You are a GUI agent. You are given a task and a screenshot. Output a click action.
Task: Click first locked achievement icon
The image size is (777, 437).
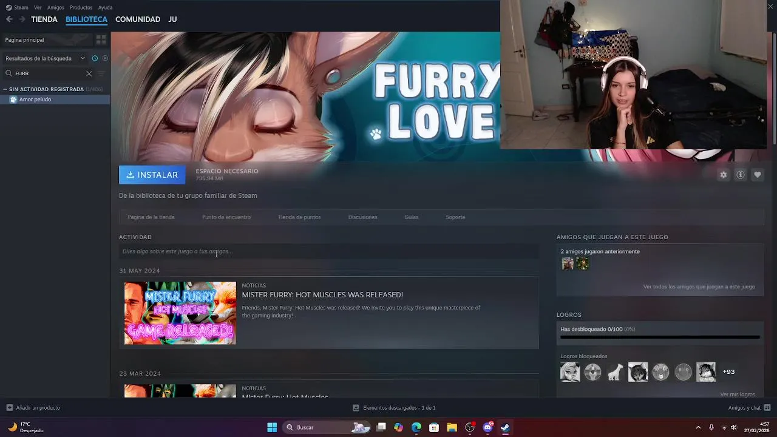pyautogui.click(x=570, y=371)
